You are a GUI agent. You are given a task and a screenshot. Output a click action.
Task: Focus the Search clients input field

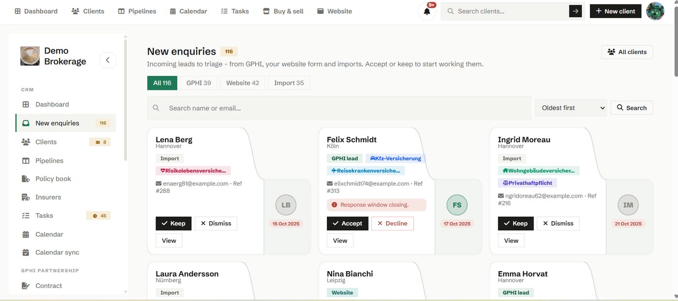[505, 11]
